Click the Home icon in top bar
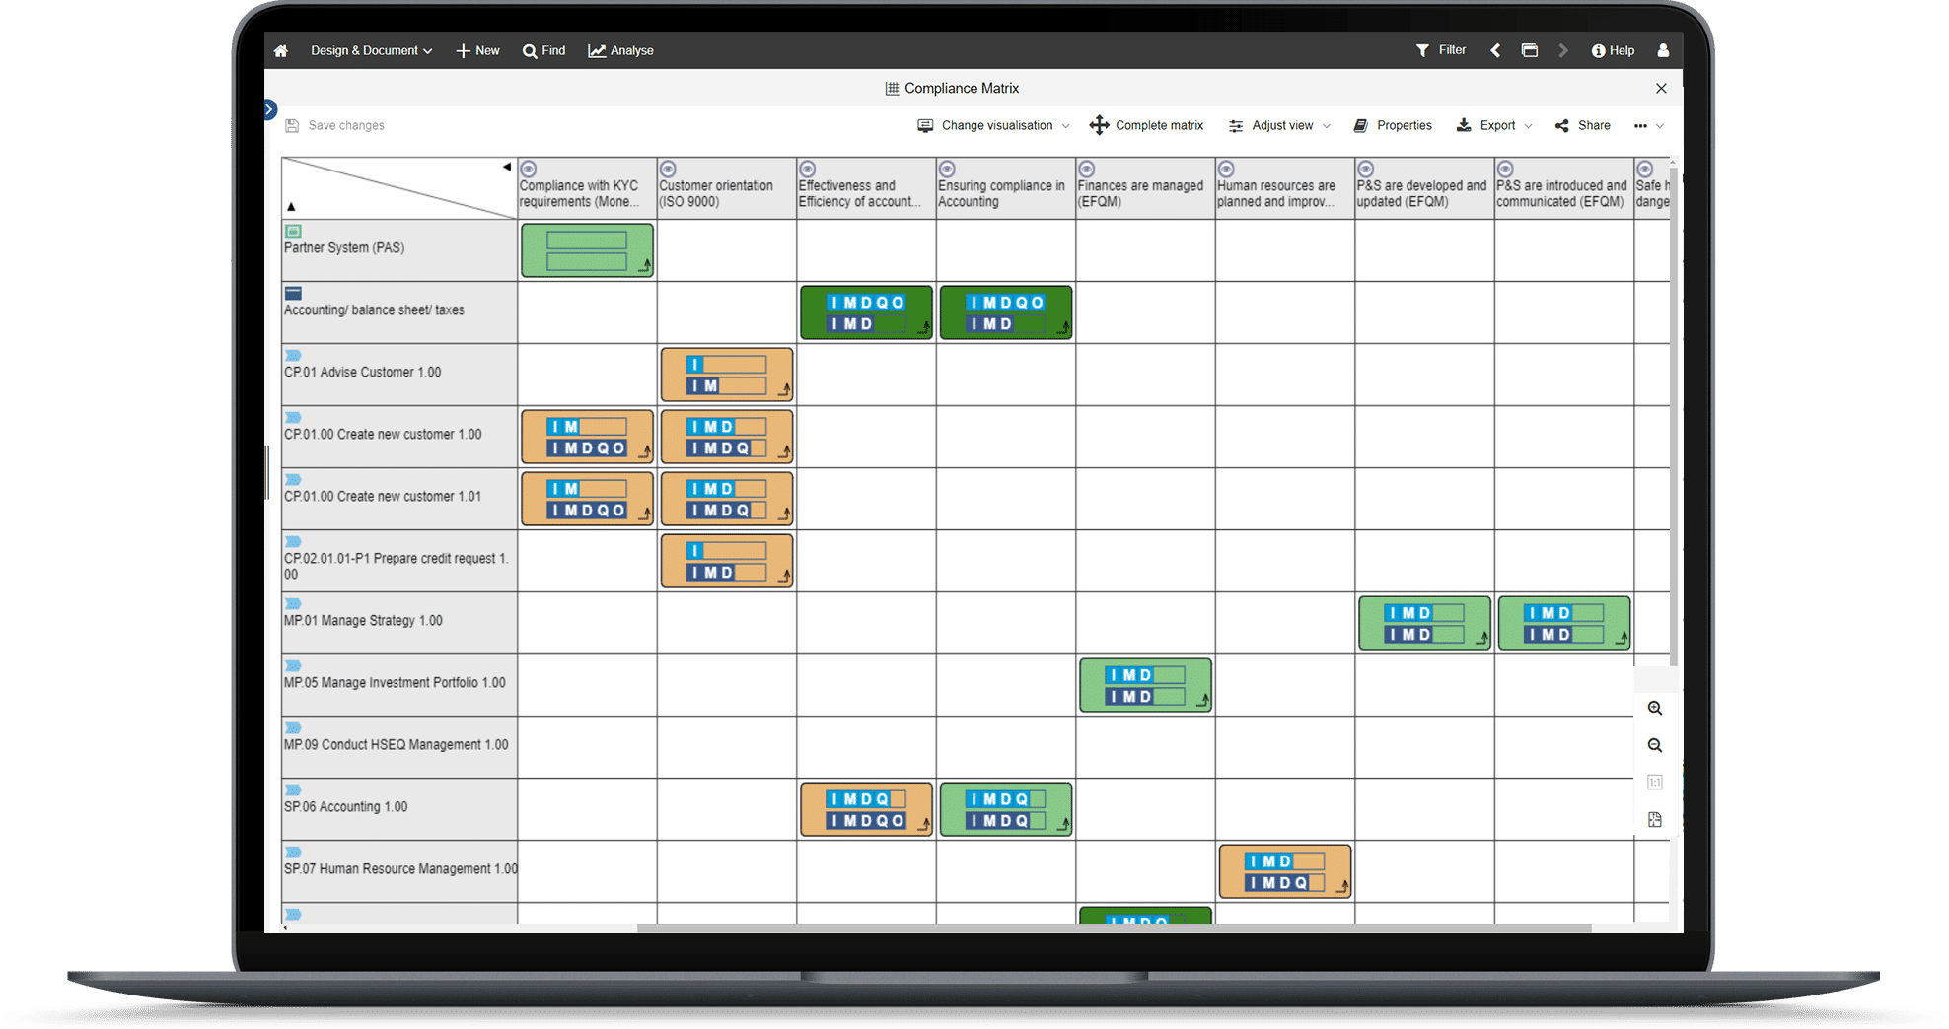The width and height of the screenshot is (1949, 1029). (281, 51)
